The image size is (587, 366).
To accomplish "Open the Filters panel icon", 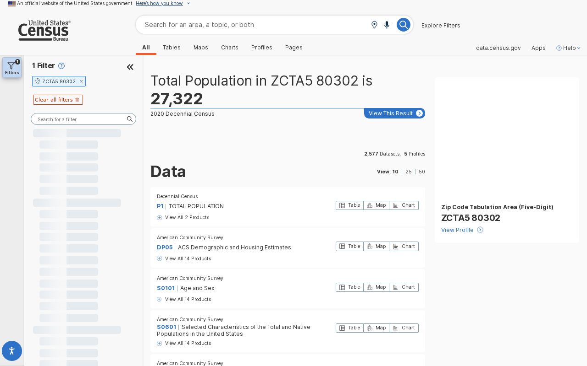I will pyautogui.click(x=12, y=67).
